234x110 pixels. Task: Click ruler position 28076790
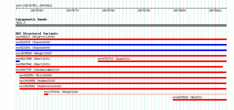click(144, 10)
